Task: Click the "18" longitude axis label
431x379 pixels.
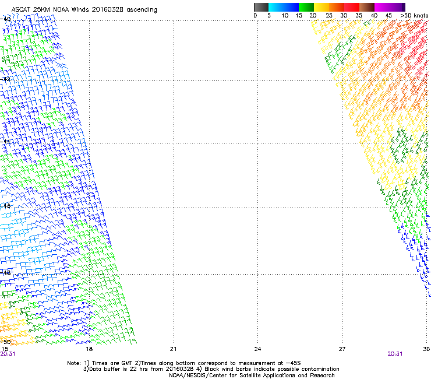Action: (x=89, y=349)
